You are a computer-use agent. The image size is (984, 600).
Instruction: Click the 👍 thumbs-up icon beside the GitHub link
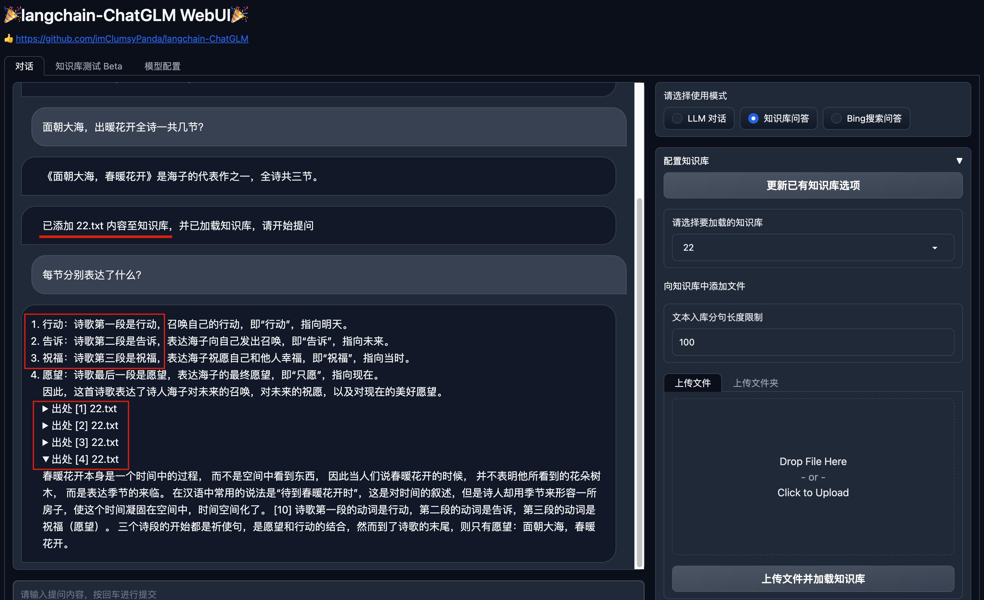coord(8,39)
